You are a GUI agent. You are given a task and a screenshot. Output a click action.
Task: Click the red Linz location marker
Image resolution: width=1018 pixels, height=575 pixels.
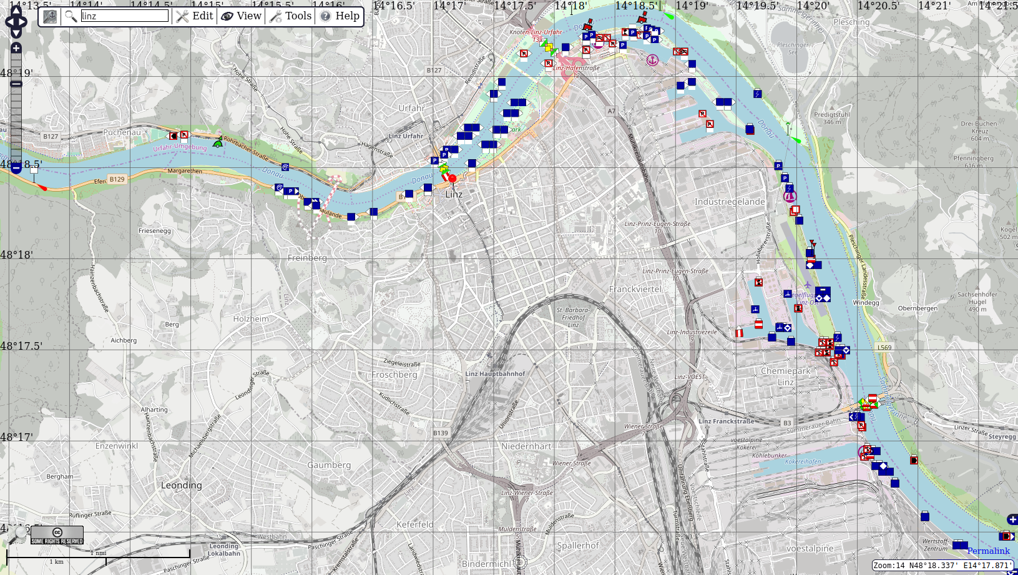pos(453,179)
